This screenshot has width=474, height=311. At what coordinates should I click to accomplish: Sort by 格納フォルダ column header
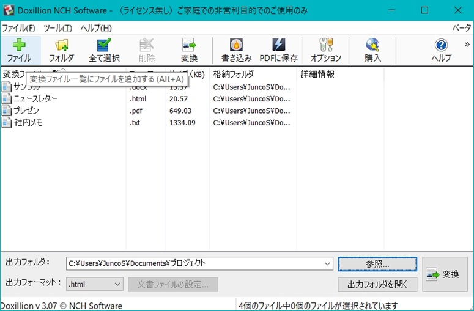pos(234,74)
